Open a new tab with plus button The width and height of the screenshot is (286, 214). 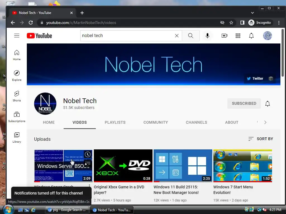[x=82, y=13]
